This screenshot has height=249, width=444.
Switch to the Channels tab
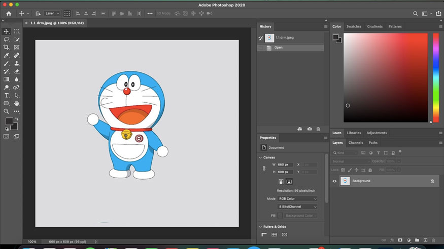click(x=355, y=143)
